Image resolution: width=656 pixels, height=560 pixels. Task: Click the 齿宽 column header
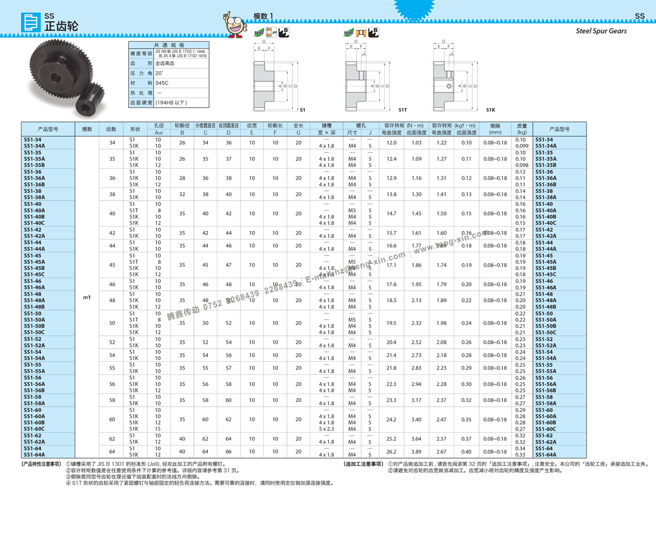coord(252,126)
